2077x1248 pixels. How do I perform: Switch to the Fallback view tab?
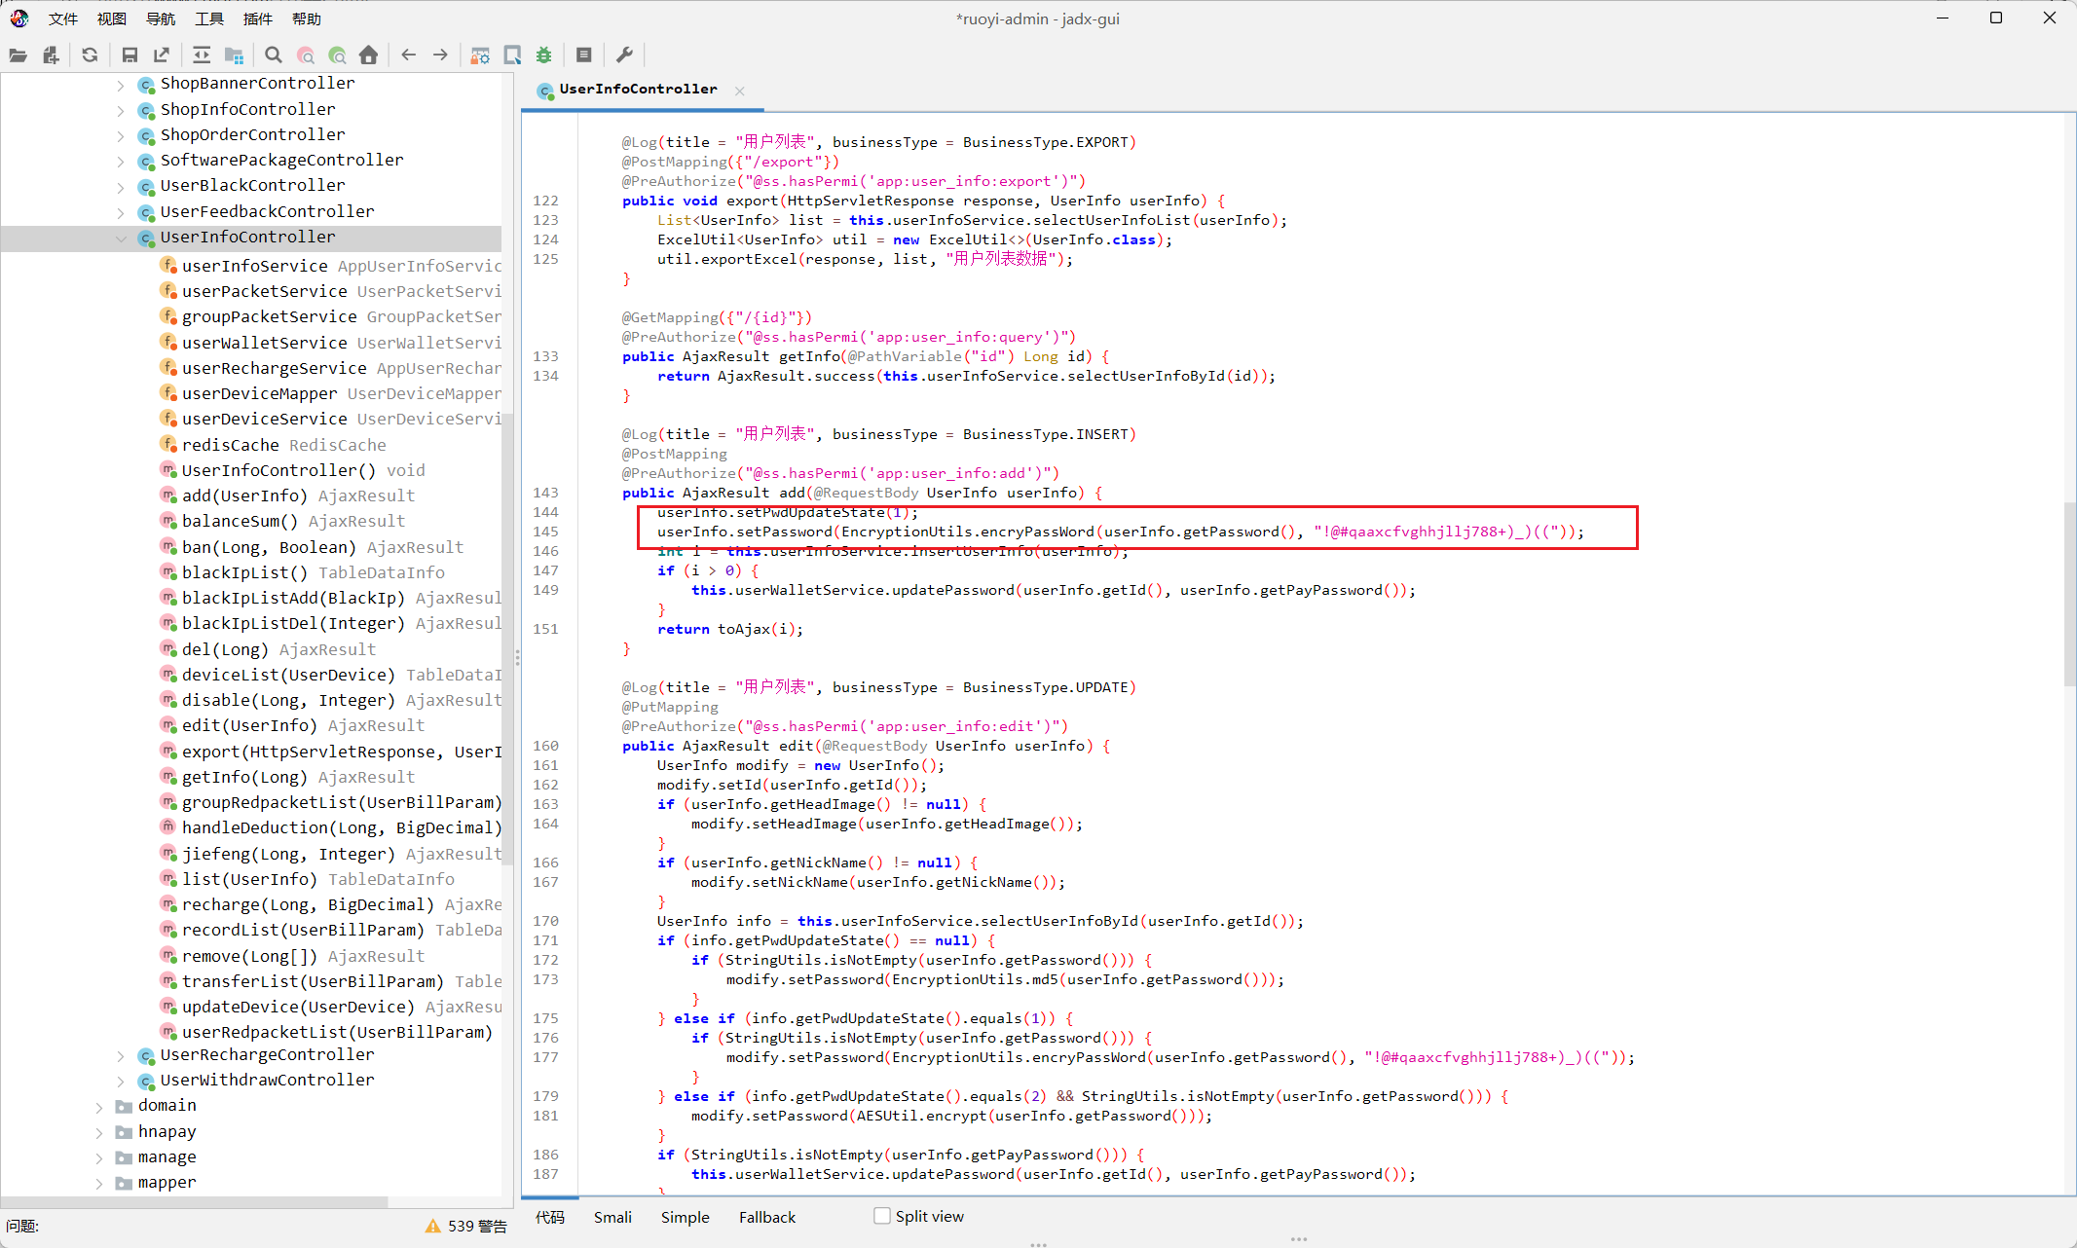[x=767, y=1217]
